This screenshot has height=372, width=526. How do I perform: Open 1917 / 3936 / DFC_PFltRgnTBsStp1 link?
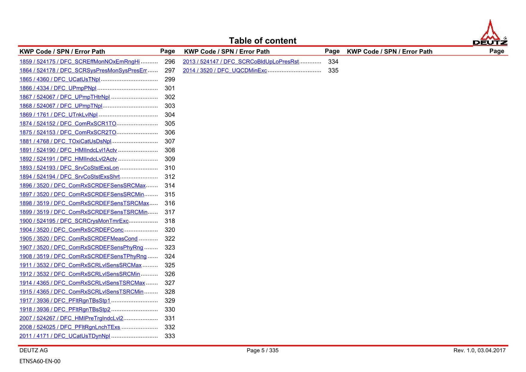pos(65,301)
